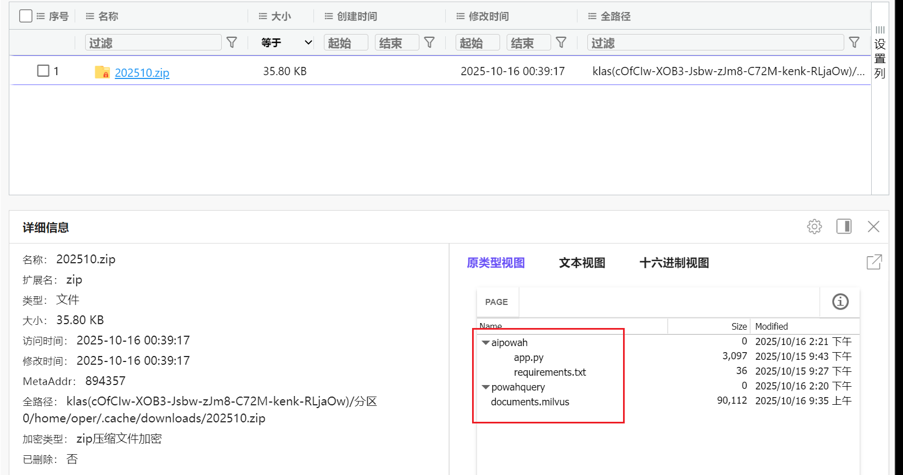Switch to the 十六进制视图 tab
903x475 pixels.
(x=674, y=263)
